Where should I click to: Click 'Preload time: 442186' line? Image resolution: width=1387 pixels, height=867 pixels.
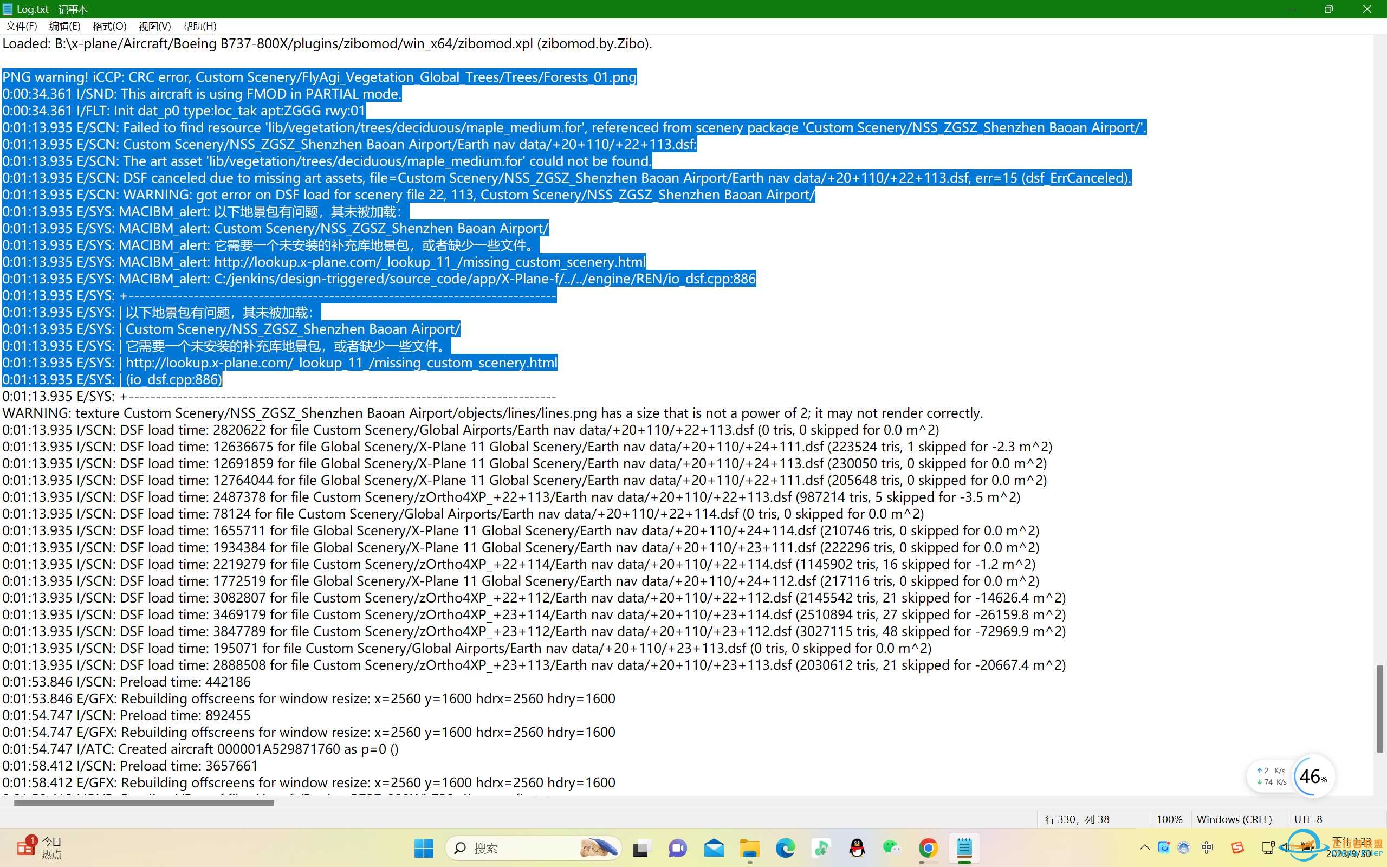point(127,682)
